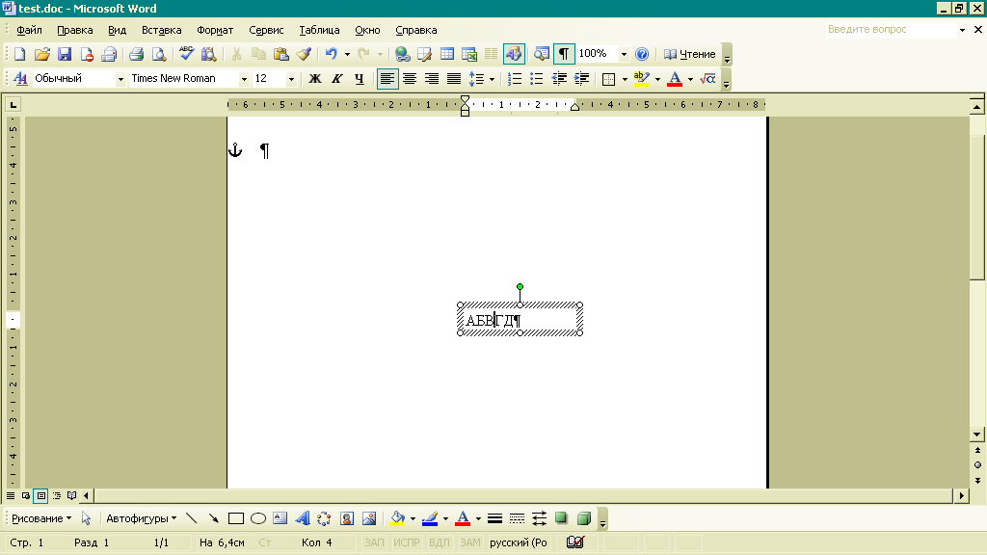Toggle bold formatting (Ж)
The image size is (987, 555).
click(314, 79)
